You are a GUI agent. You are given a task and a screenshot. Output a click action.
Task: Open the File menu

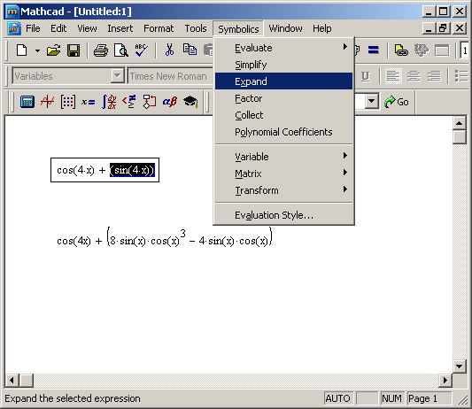click(33, 28)
